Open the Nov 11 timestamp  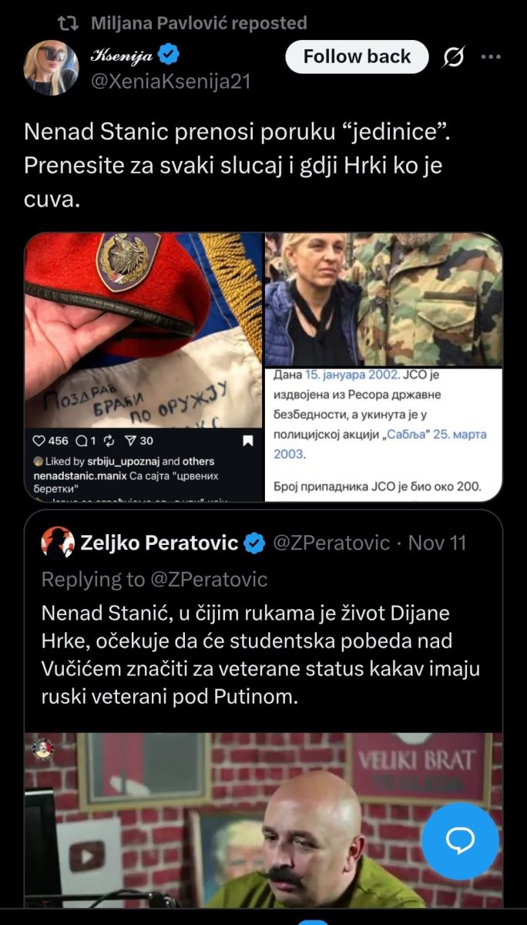438,543
